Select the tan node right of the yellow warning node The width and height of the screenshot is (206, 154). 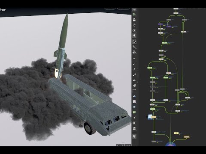pyautogui.click(x=186, y=137)
